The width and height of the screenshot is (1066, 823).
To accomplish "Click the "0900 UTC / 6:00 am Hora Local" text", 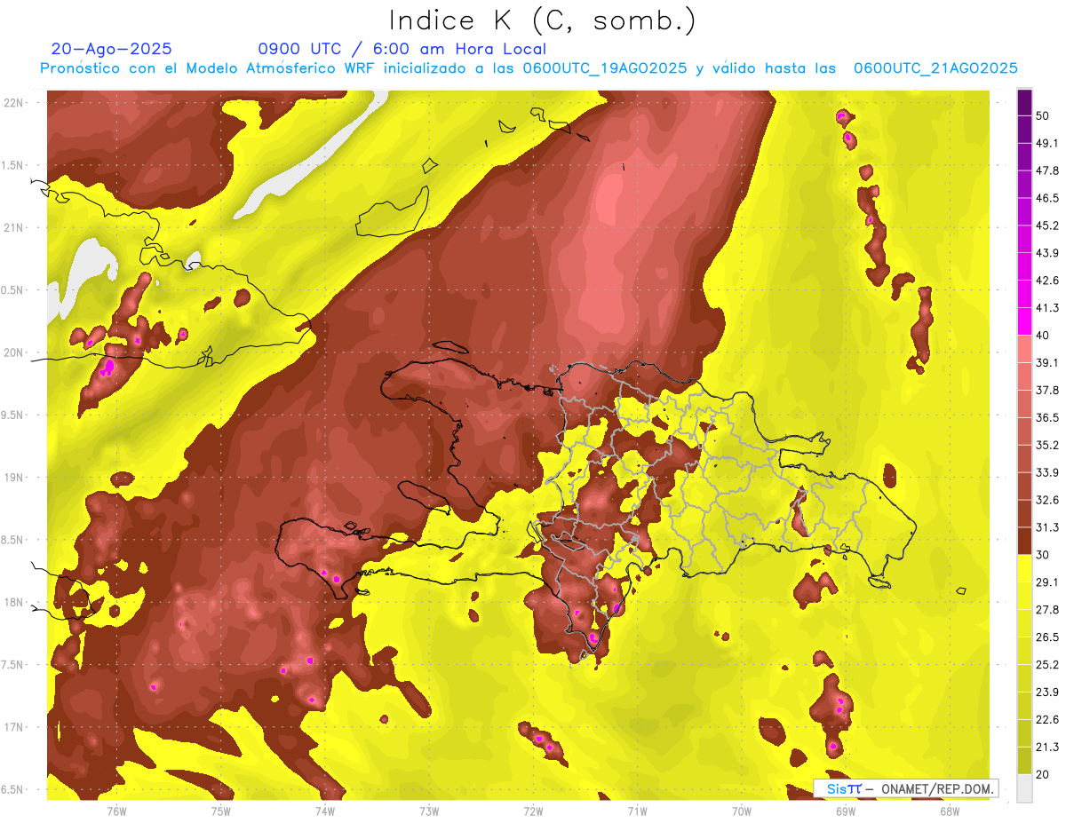I will 402,49.
